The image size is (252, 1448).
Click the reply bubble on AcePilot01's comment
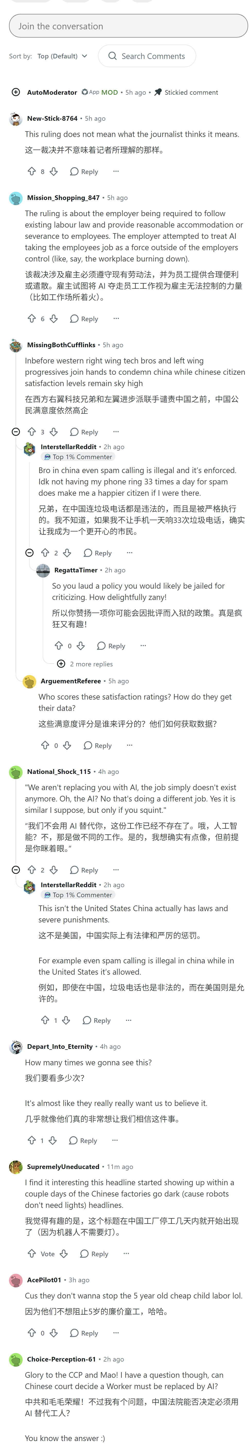coord(84,1333)
